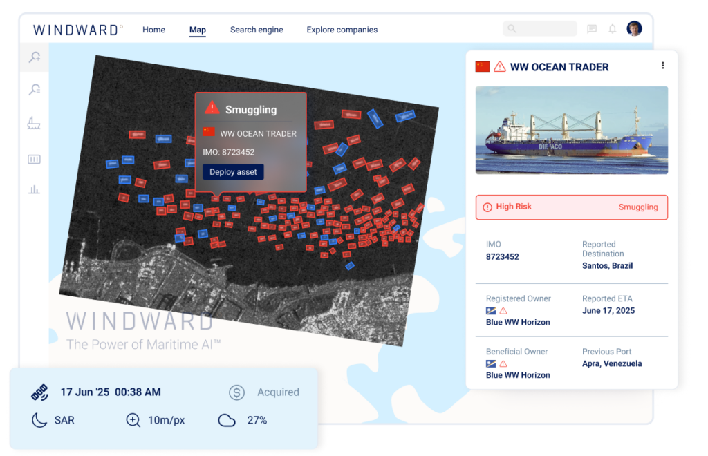The image size is (708, 456).
Task: Open the containers sidebar icon
Action: click(34, 159)
